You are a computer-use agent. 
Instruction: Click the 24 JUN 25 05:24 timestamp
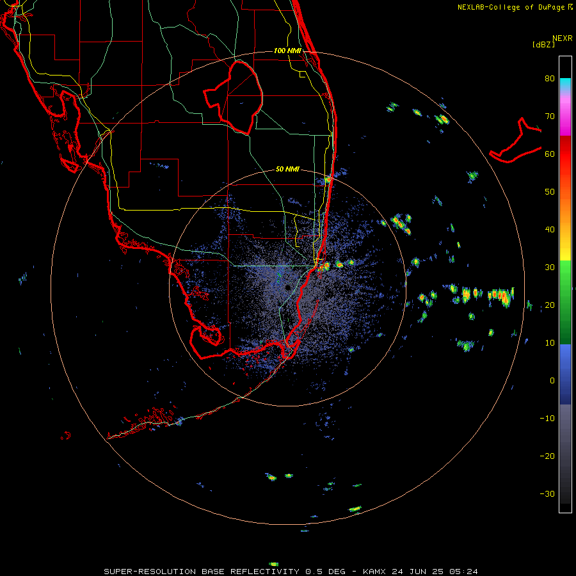[x=435, y=572]
